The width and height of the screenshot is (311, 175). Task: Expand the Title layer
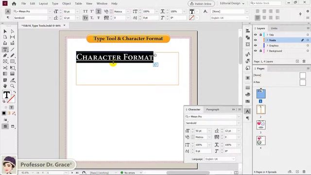point(267,35)
